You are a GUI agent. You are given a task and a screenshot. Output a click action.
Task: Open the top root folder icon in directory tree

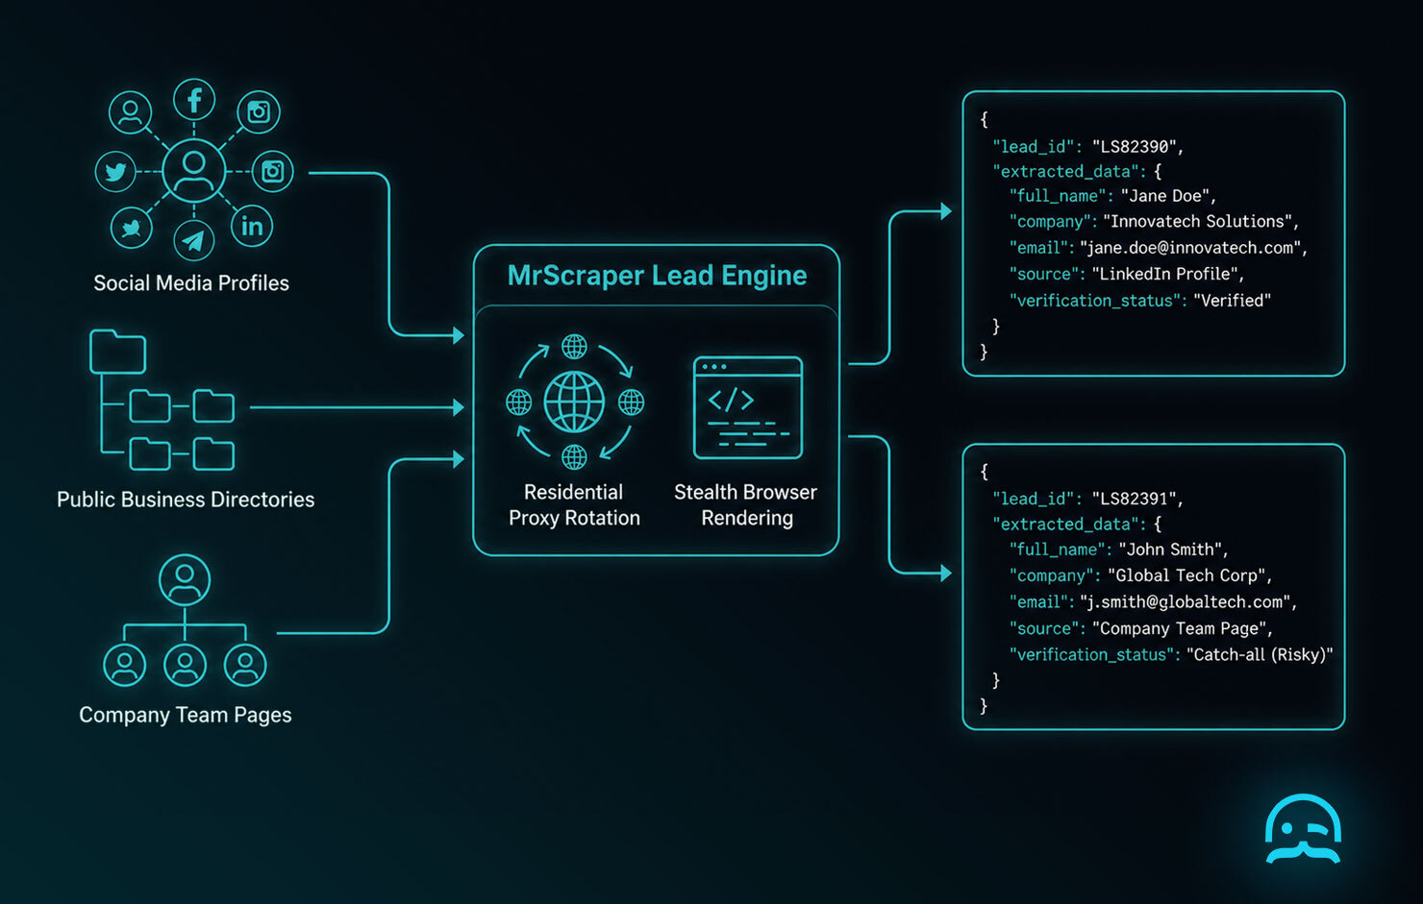(117, 352)
